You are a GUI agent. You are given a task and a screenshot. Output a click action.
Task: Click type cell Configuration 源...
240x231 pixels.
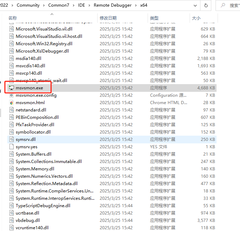(x=168, y=95)
